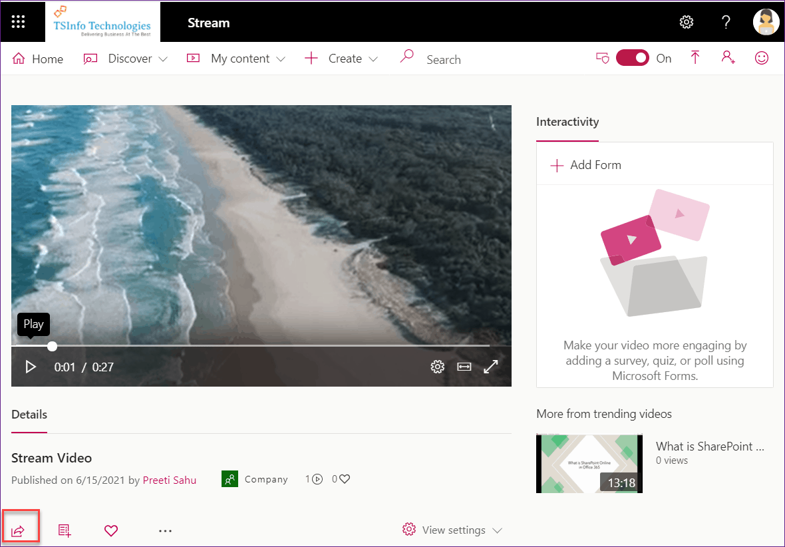This screenshot has height=547, width=785.
Task: Toggle the admin mode On switch
Action: coord(632,58)
